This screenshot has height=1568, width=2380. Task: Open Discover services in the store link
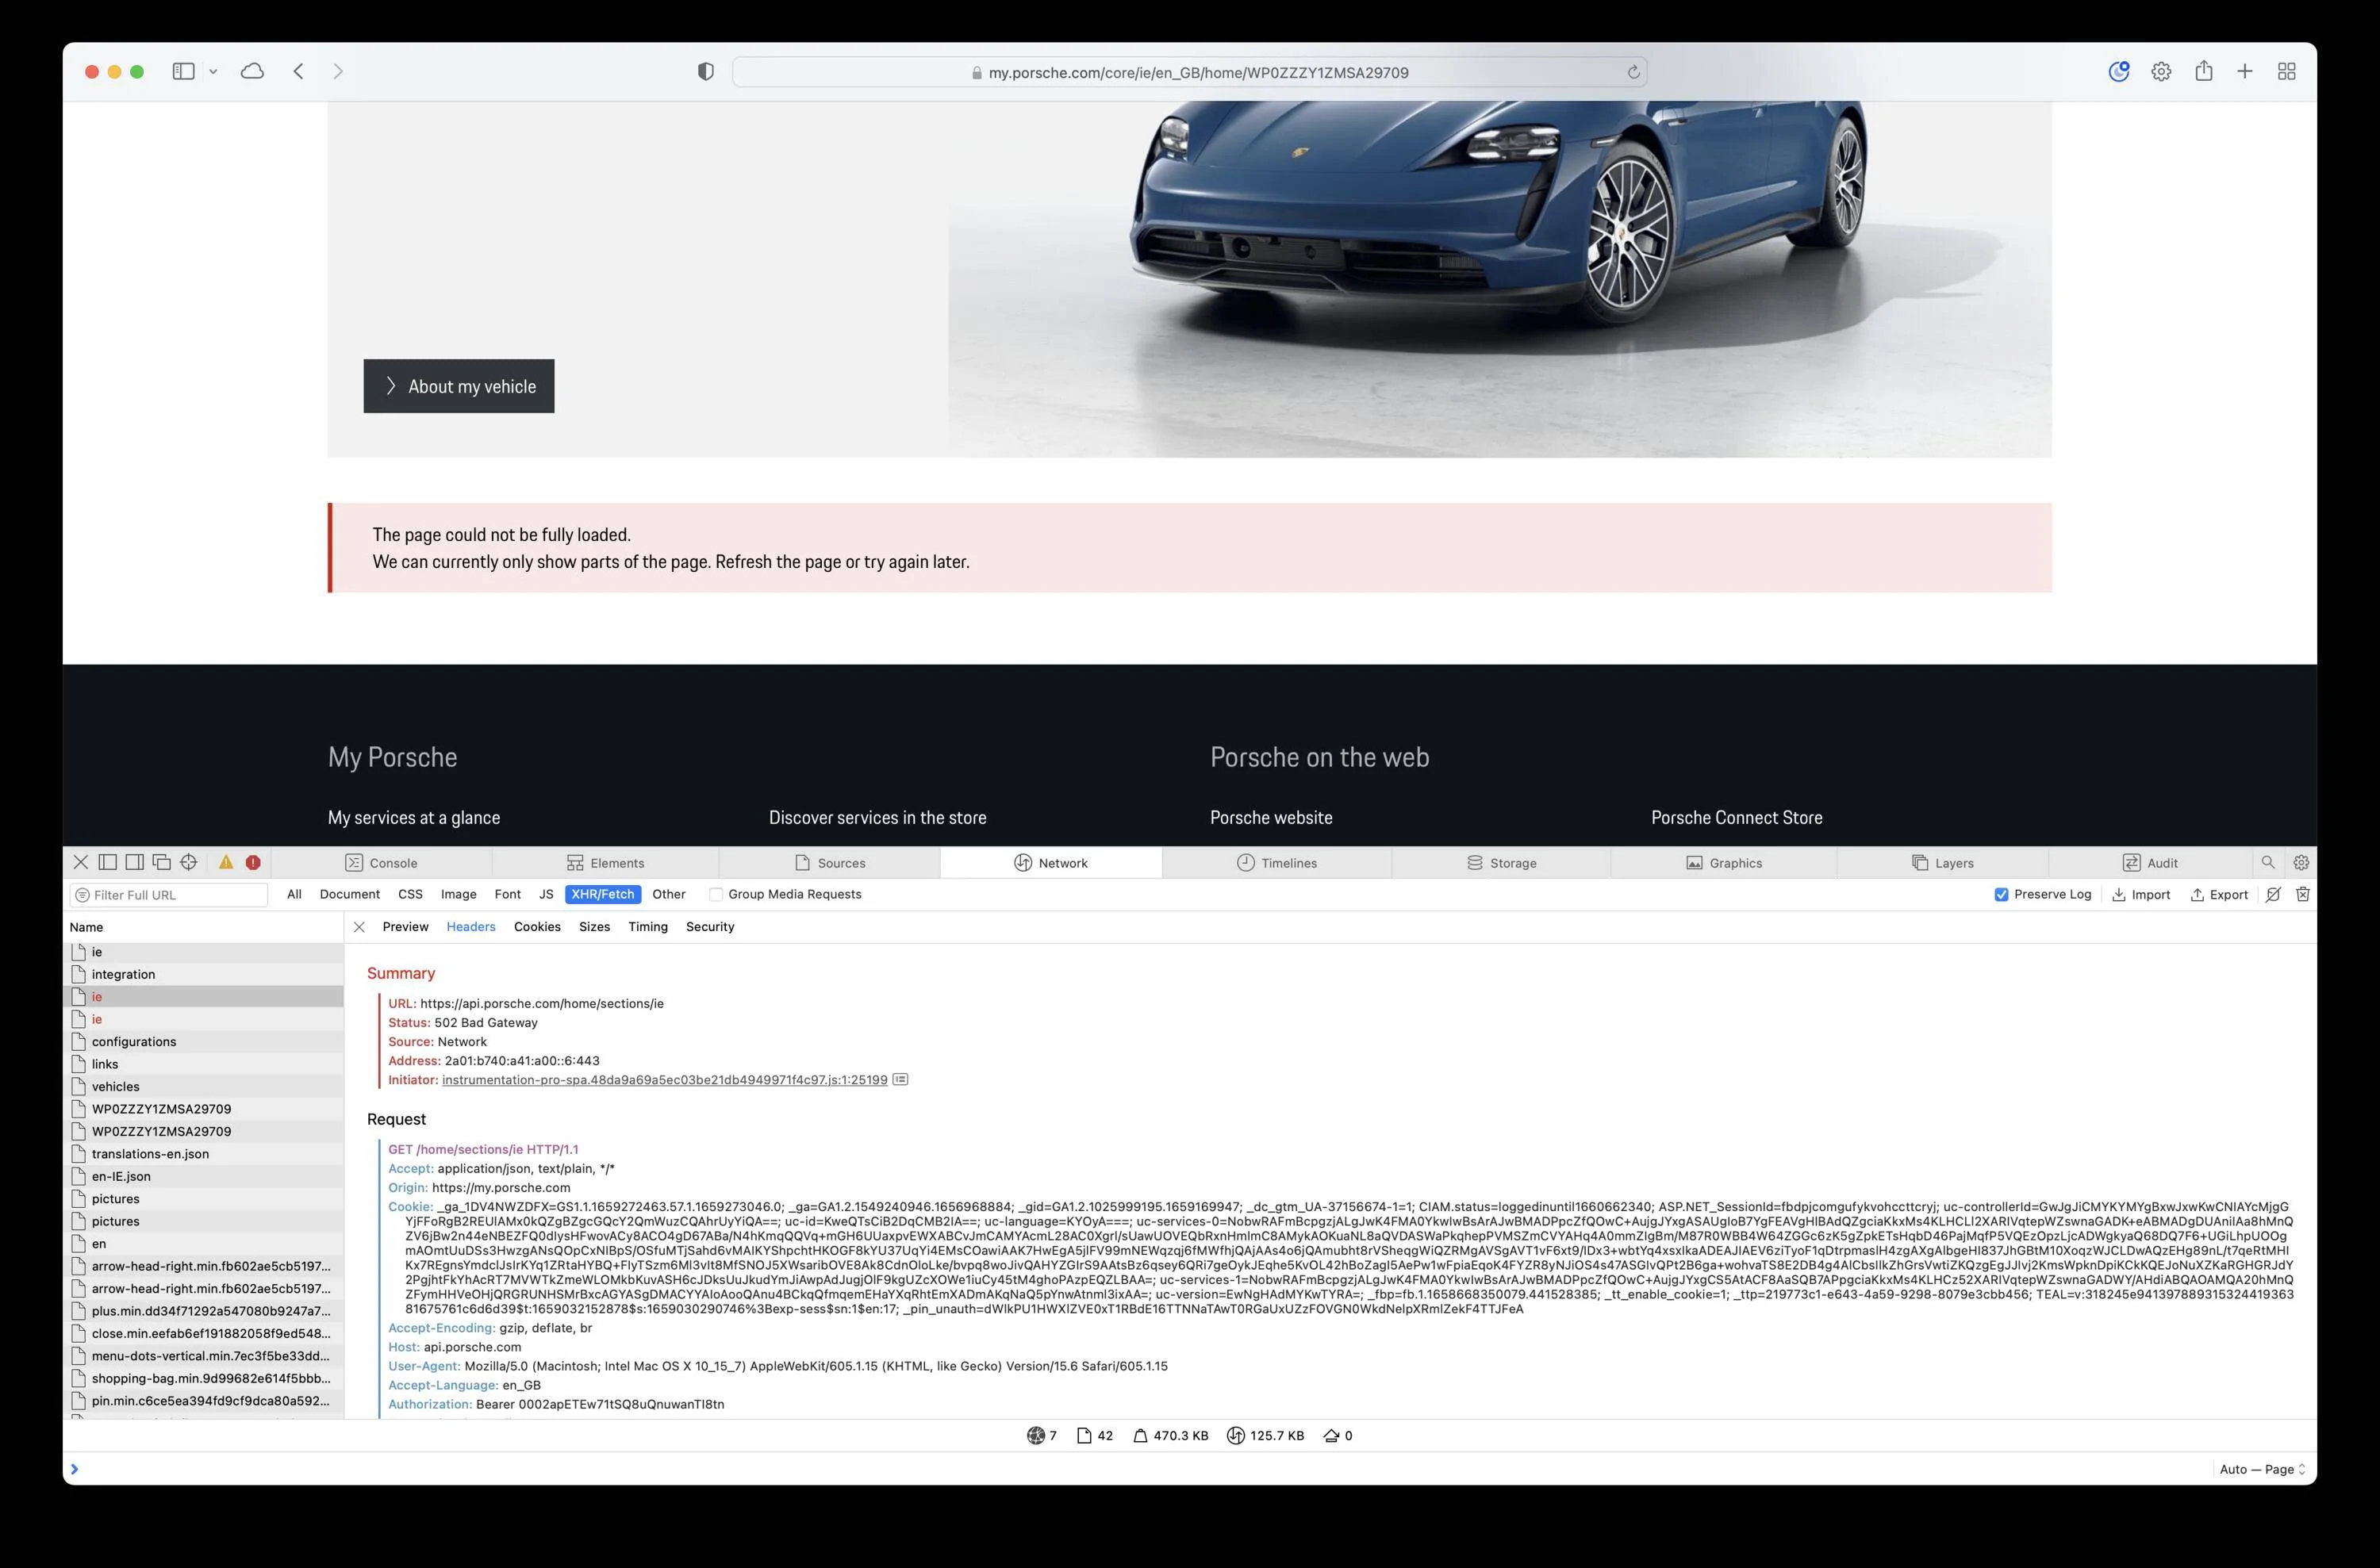pos(878,817)
